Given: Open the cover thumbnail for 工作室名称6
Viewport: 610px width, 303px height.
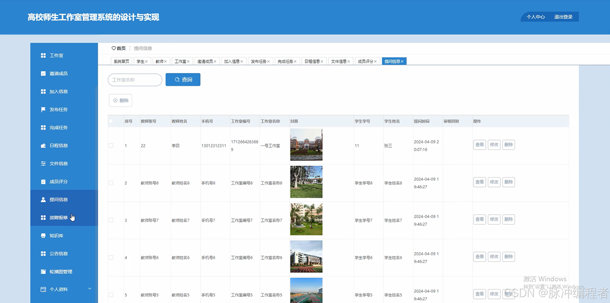Looking at the screenshot, I should [x=306, y=257].
